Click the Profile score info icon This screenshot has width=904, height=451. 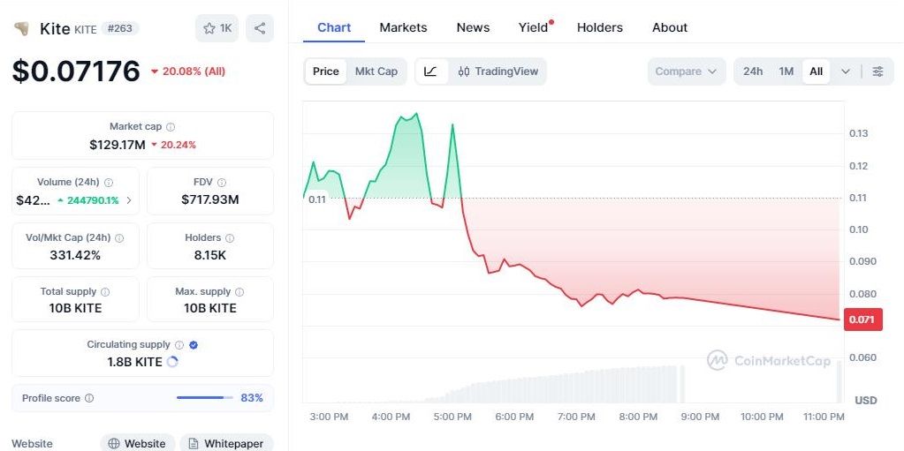(89, 399)
